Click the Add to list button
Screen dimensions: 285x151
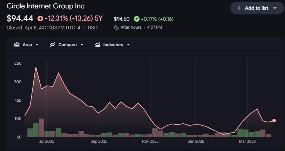(257, 8)
